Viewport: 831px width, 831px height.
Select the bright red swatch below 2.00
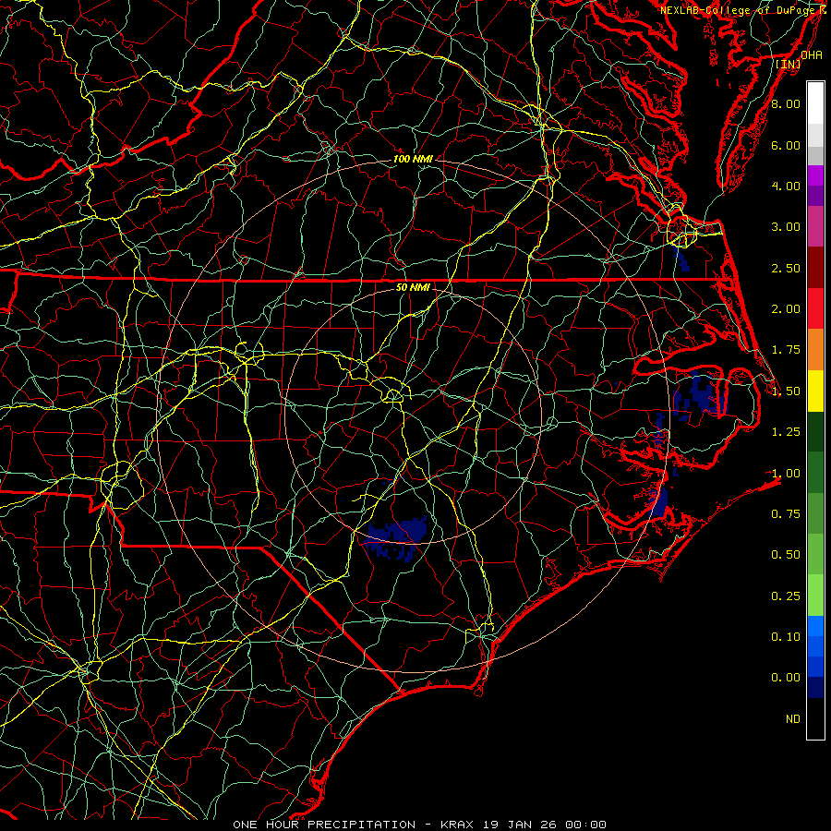coord(815,309)
